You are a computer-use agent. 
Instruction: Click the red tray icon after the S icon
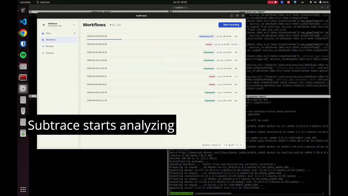pos(288,2)
